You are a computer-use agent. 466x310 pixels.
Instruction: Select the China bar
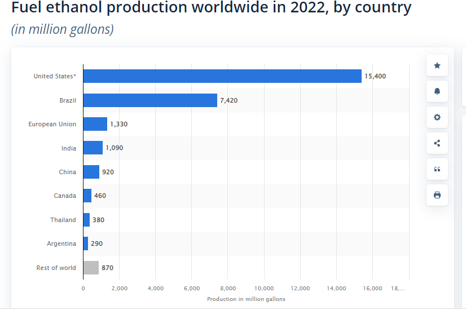point(91,172)
